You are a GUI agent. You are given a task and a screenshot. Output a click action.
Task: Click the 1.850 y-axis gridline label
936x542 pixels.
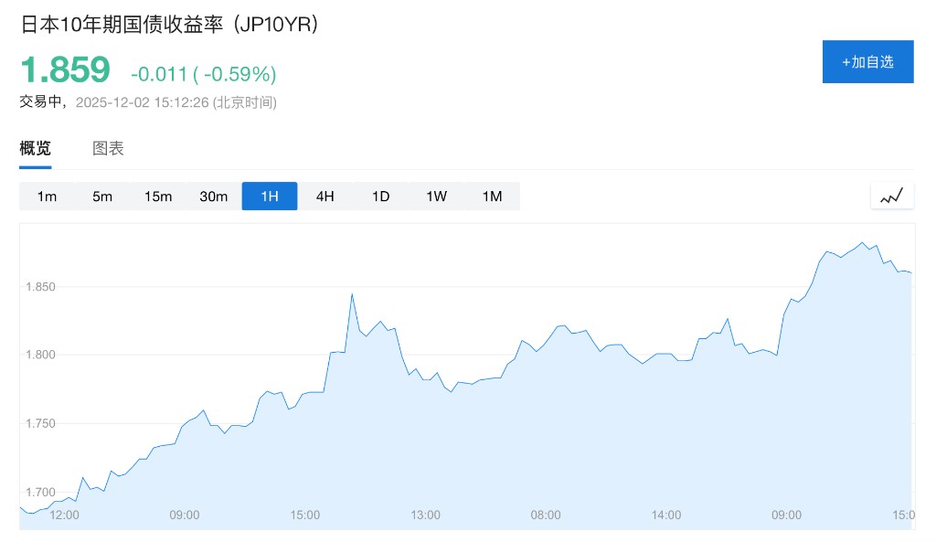(39, 287)
